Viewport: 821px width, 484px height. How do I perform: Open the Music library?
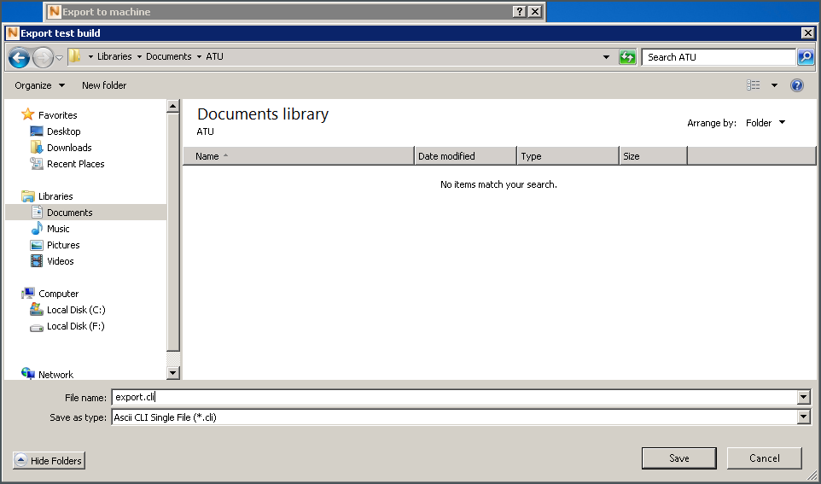tap(58, 229)
